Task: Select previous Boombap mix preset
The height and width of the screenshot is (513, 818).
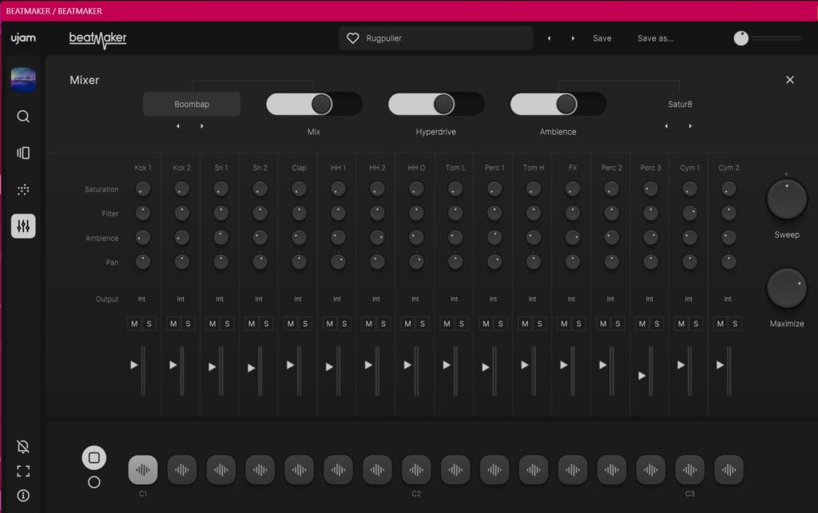Action: click(x=178, y=126)
